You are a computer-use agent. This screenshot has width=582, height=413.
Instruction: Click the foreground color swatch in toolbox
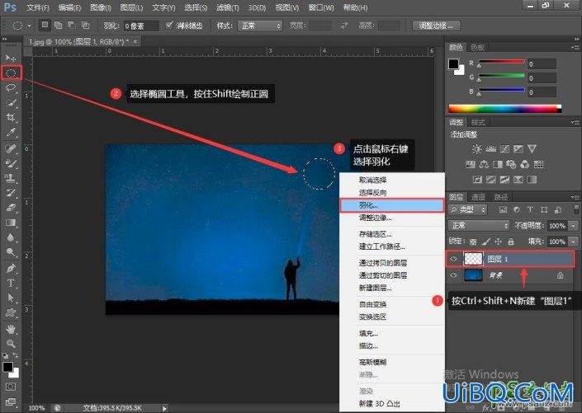(7, 367)
